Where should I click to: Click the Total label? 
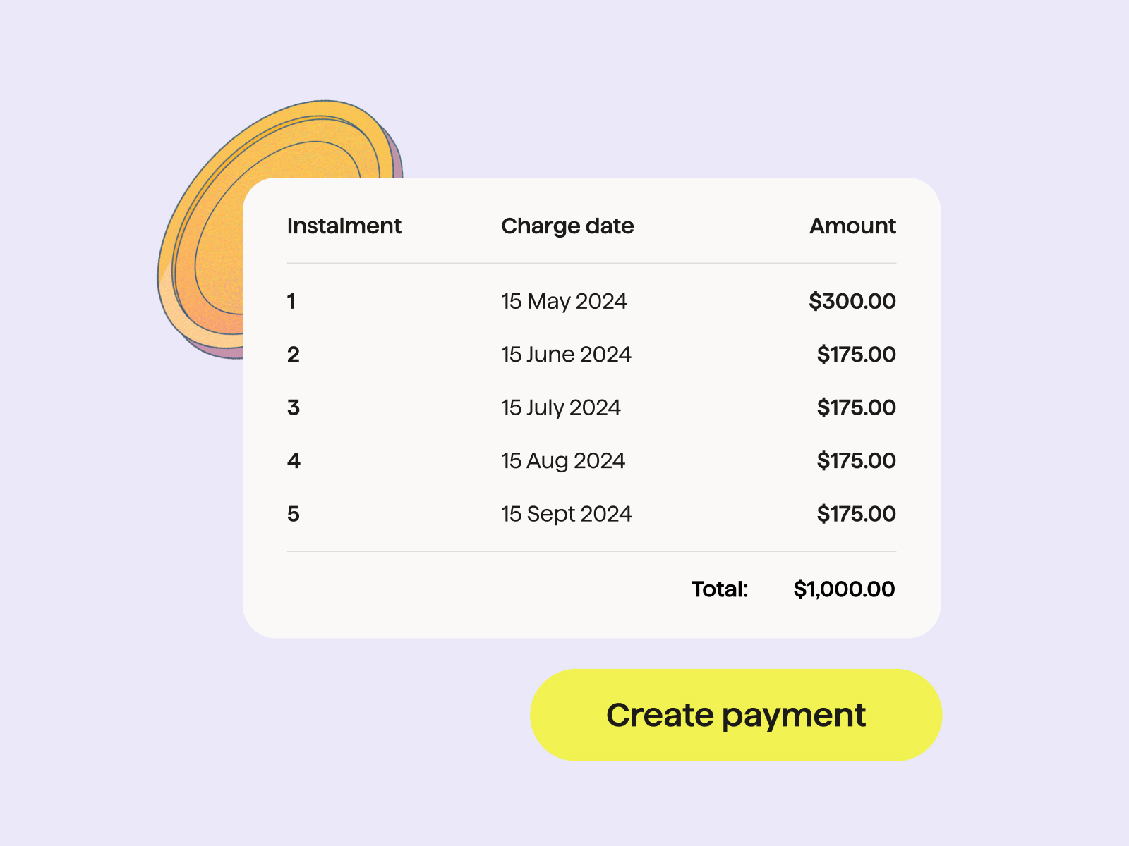point(720,589)
